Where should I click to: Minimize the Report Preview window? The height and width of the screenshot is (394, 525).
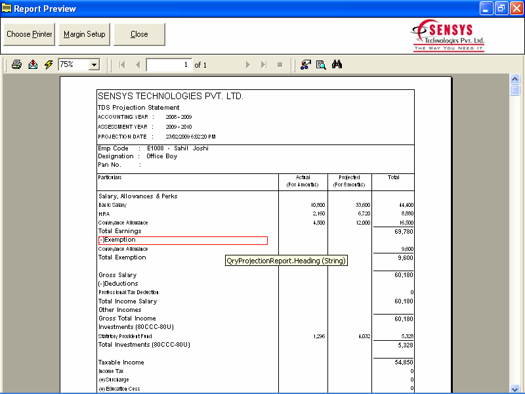(486, 8)
